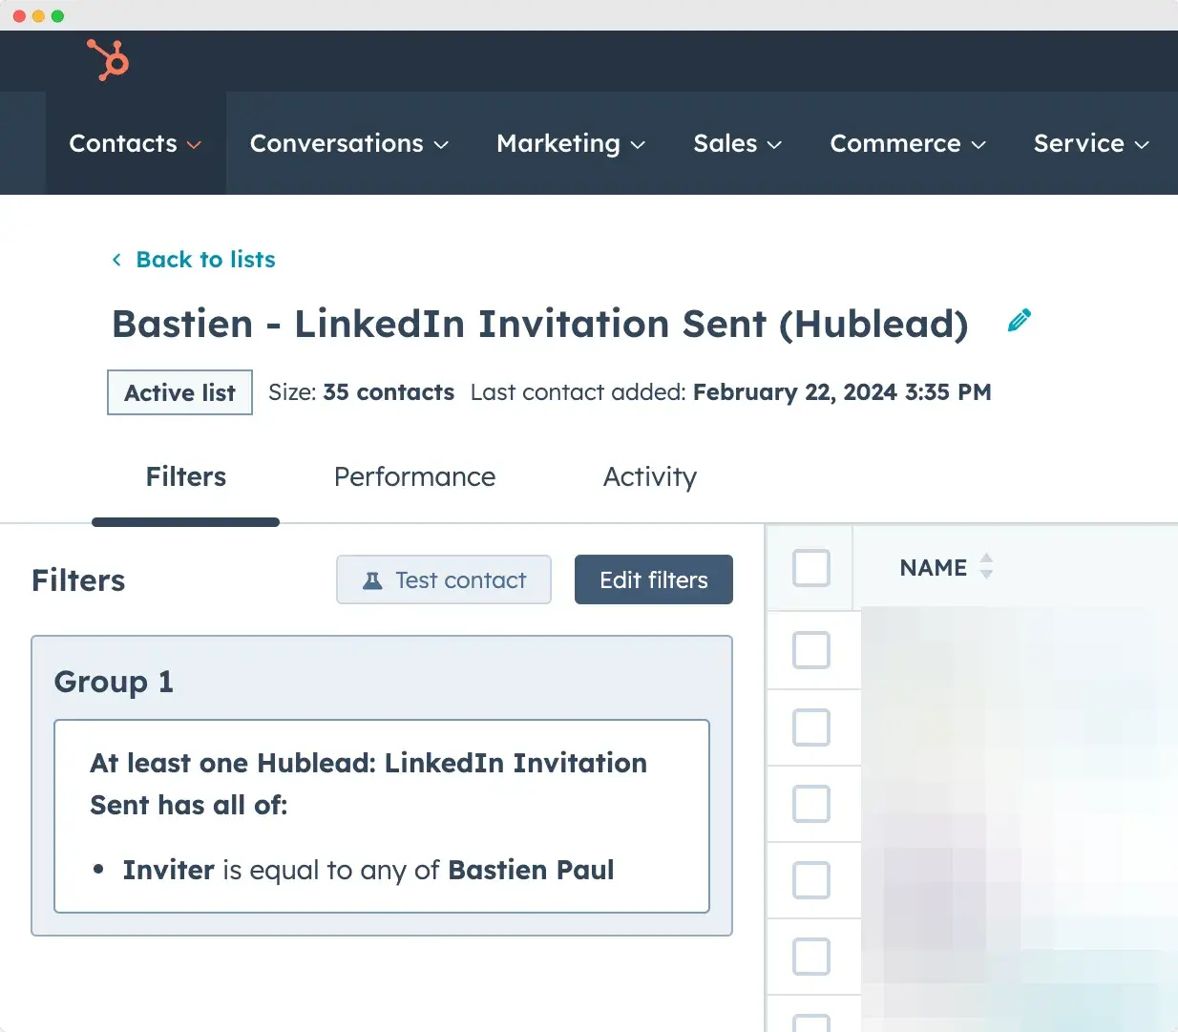
Task: Click the back chevron beside Back to lists
Action: 116,260
